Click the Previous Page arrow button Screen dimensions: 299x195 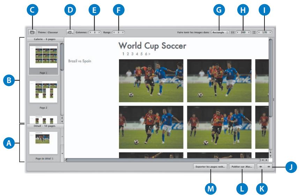pos(261,167)
